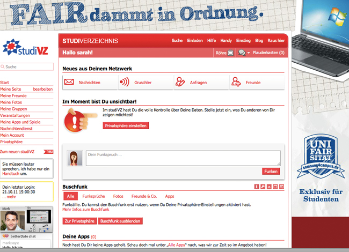Click the Buschfunk square window icon

click(x=275, y=187)
